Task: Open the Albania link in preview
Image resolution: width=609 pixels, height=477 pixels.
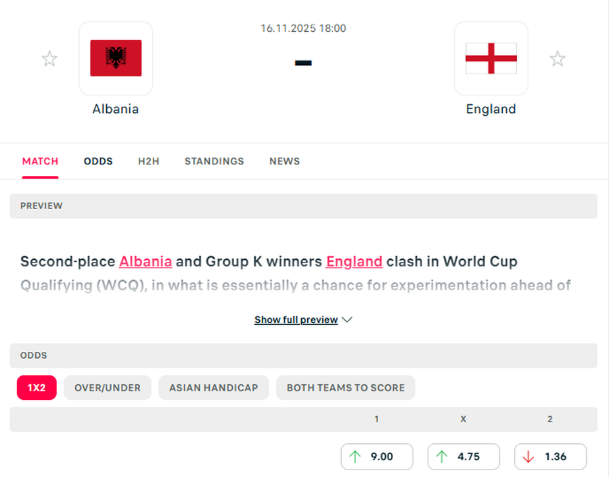Action: [145, 261]
